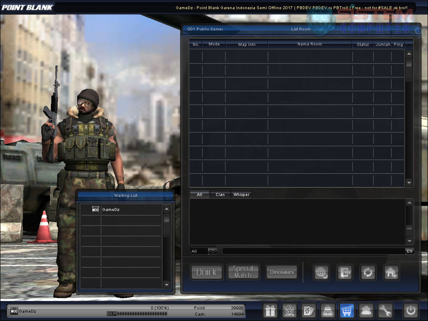Open the PB cards mission icon
Screen dimensions: 428x321
(308, 310)
